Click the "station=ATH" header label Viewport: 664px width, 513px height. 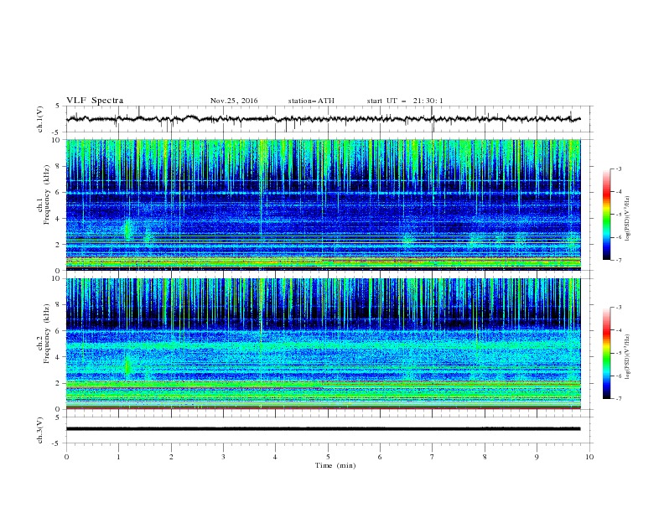311,101
